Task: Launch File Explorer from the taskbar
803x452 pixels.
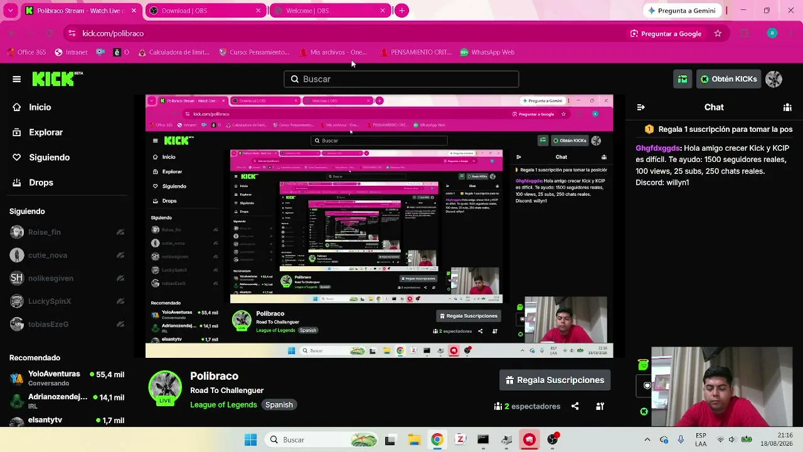Action: [414, 439]
